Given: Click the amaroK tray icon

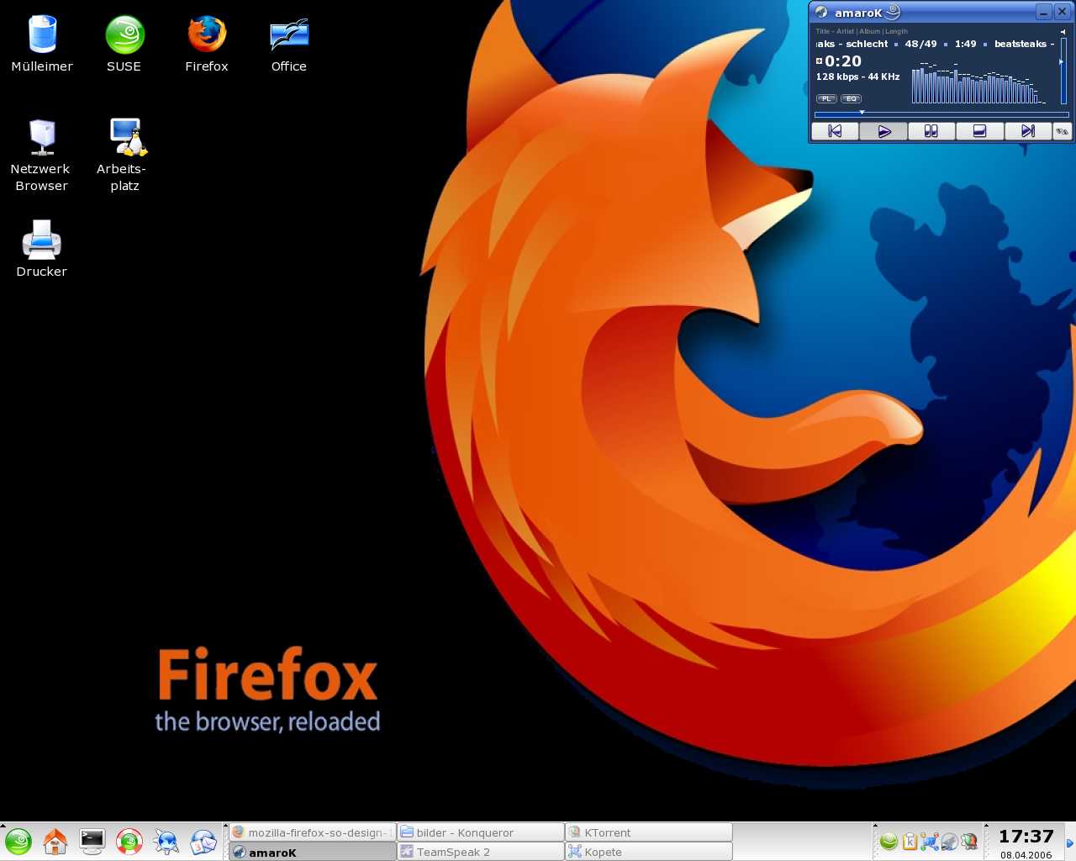Looking at the screenshot, I should pyautogui.click(x=950, y=842).
